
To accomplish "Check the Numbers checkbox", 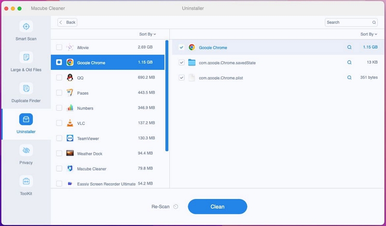I will (59, 108).
